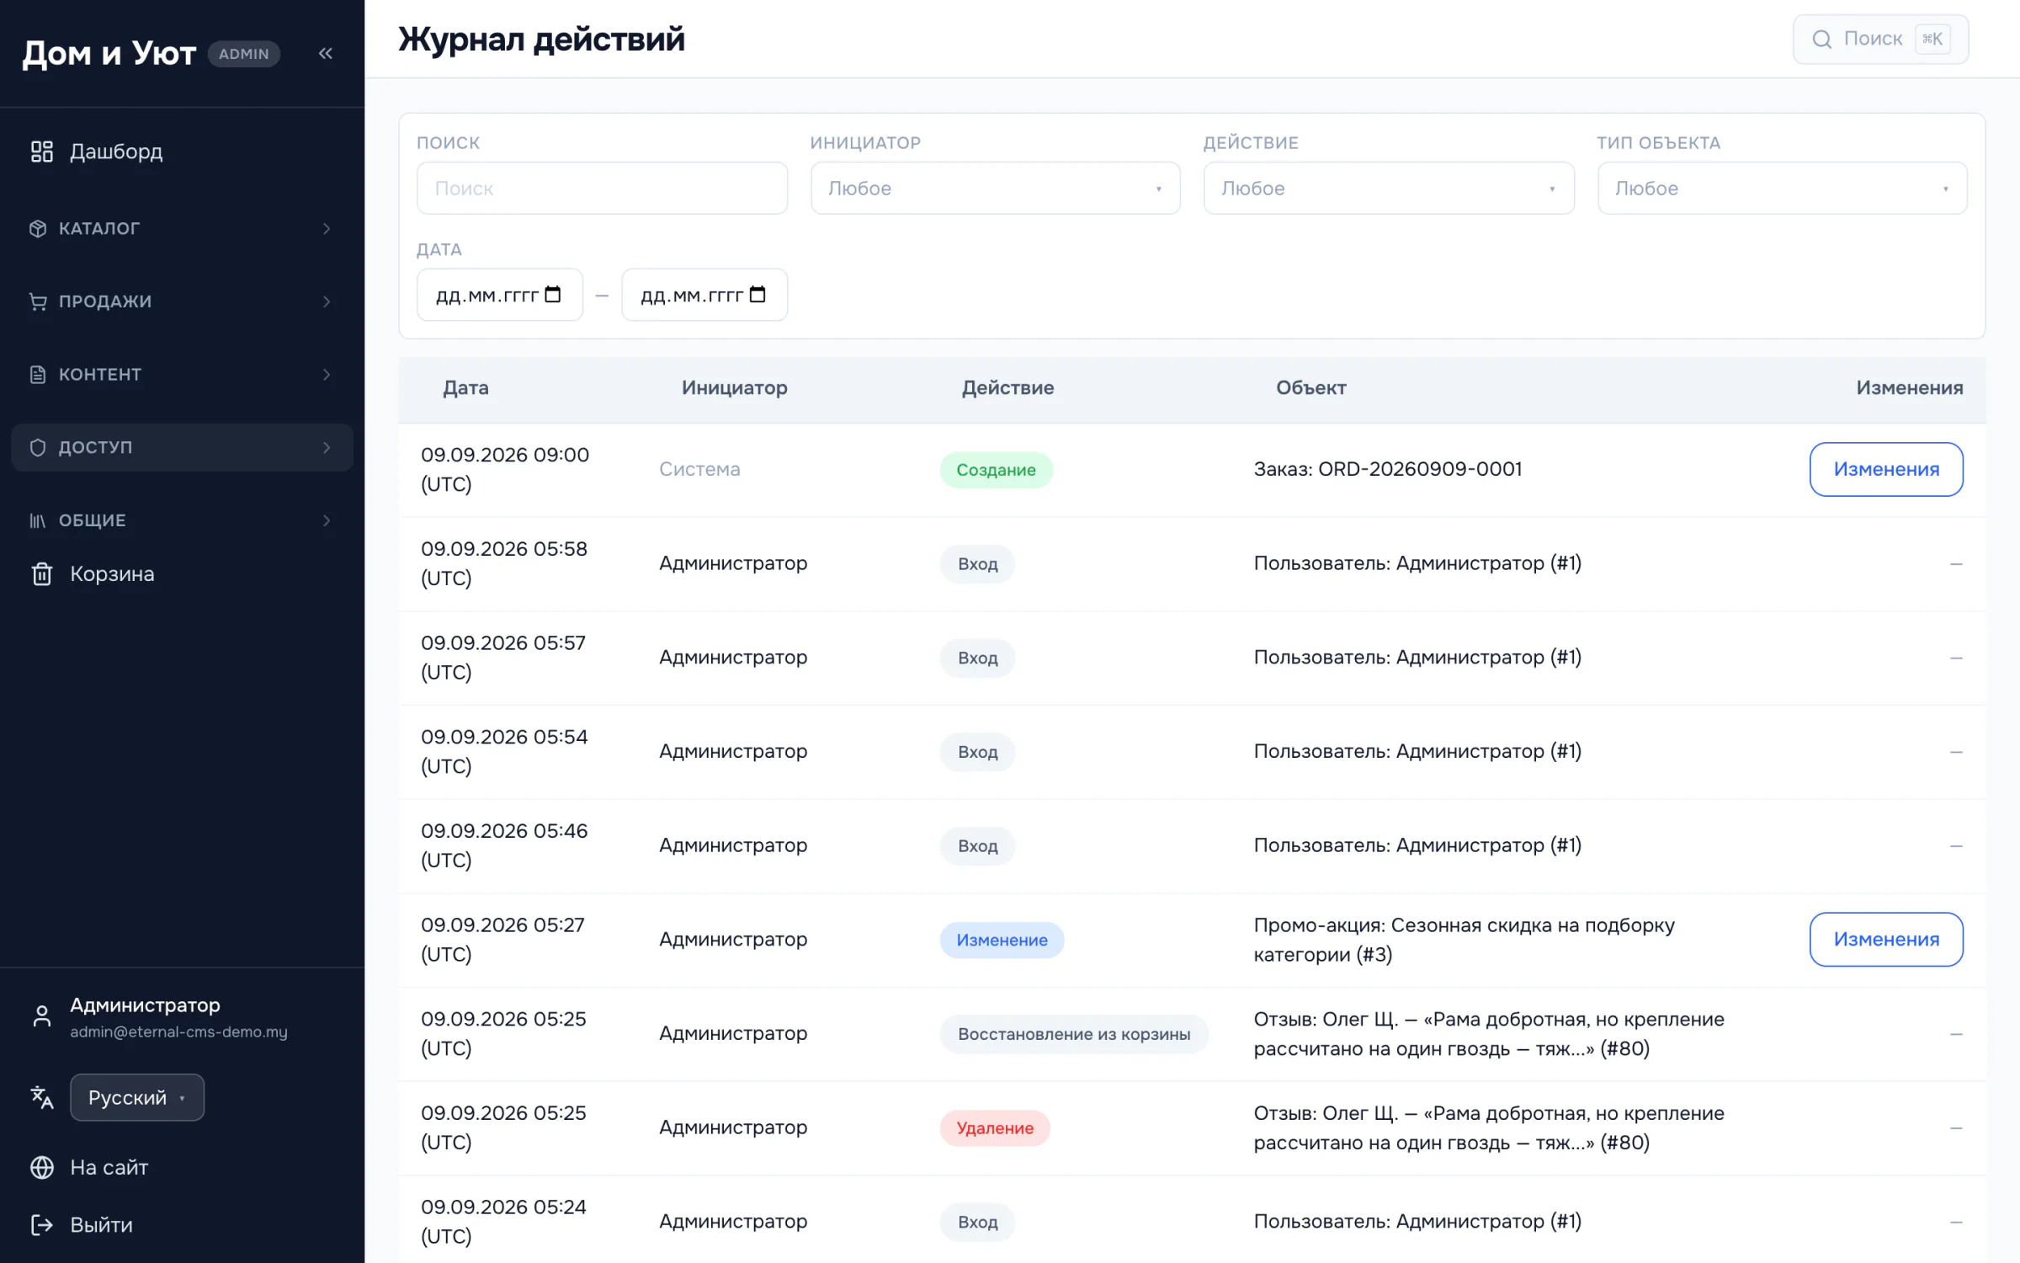Click the start date дд.мм.гггг field
Screen dimensions: 2020x1263
(499, 295)
